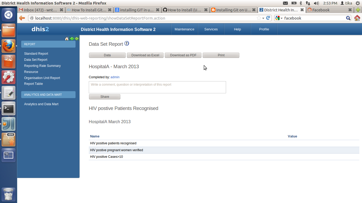This screenshot has width=362, height=203.
Task: Open Update Manager with 499 badge
Action: [8, 140]
